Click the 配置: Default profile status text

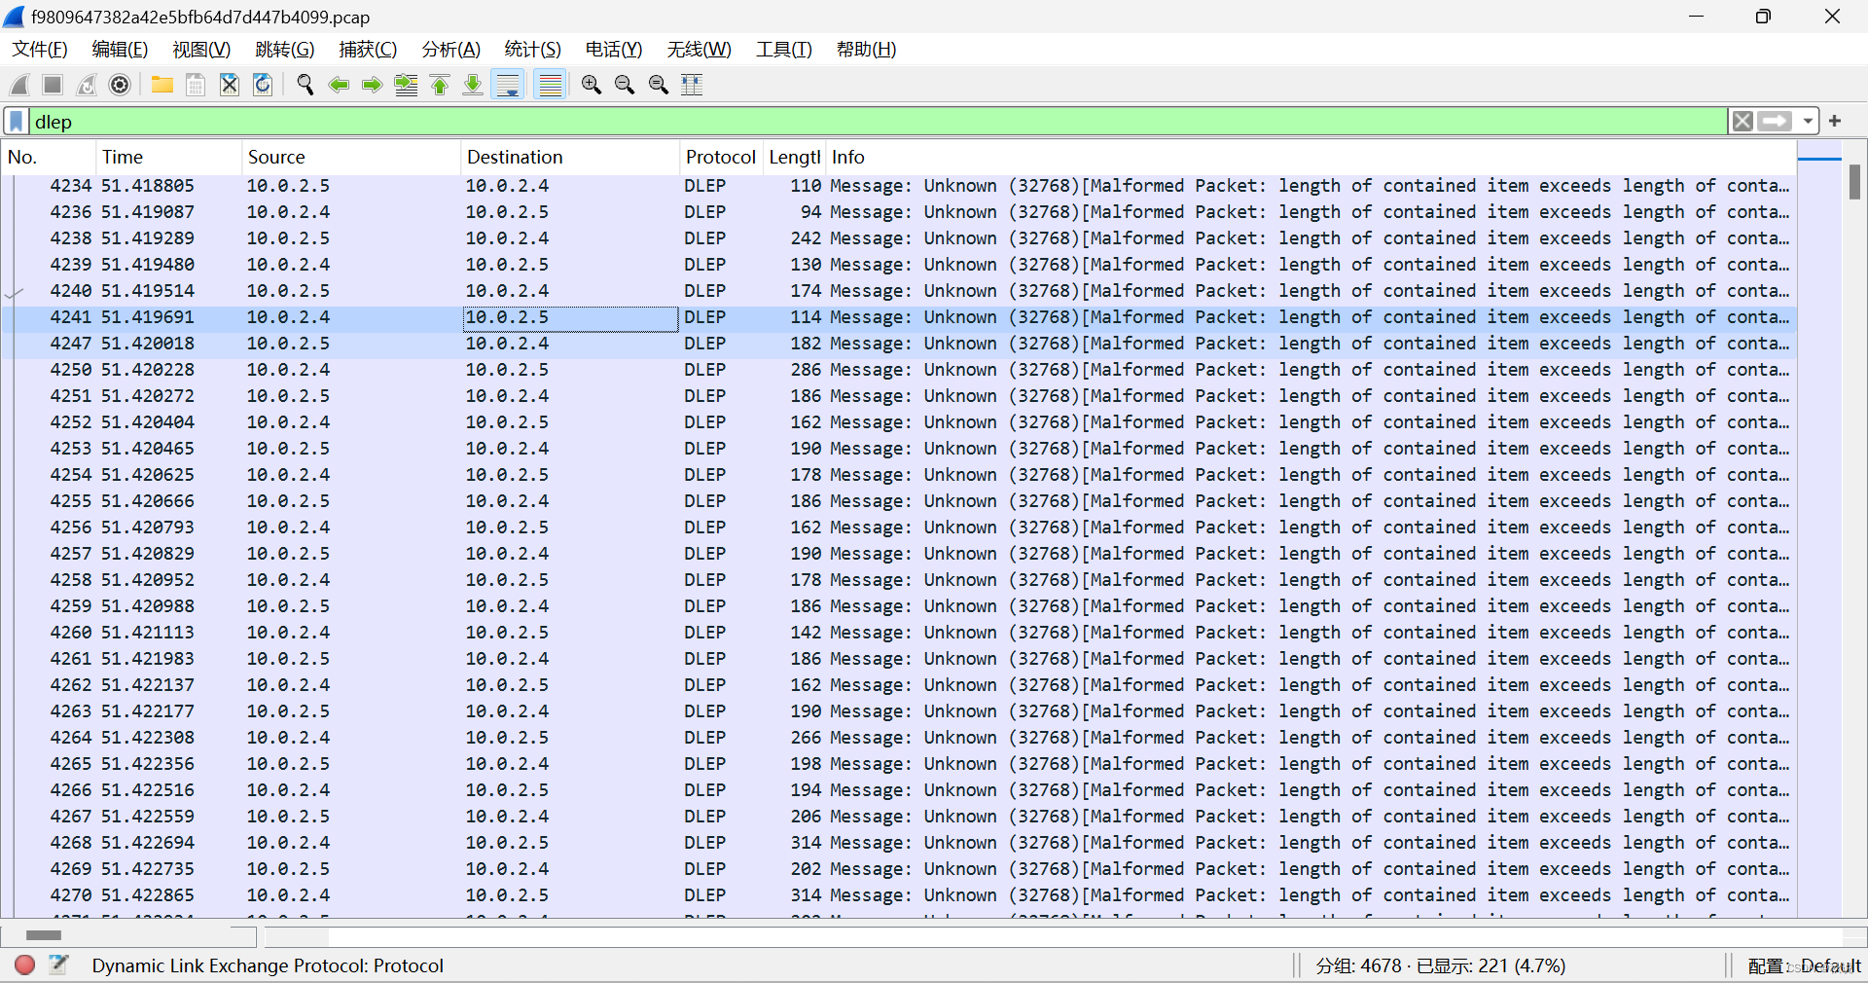tap(1804, 965)
